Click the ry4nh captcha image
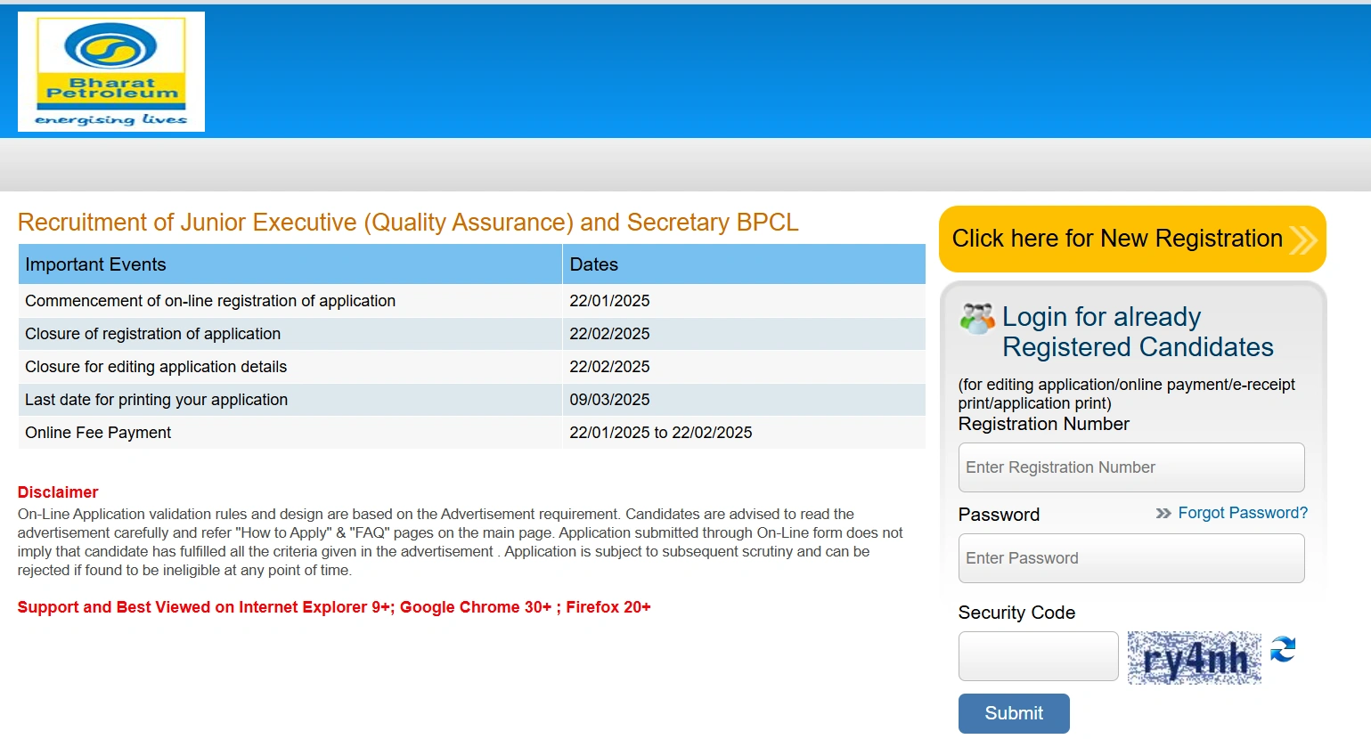The image size is (1371, 739). (1195, 658)
